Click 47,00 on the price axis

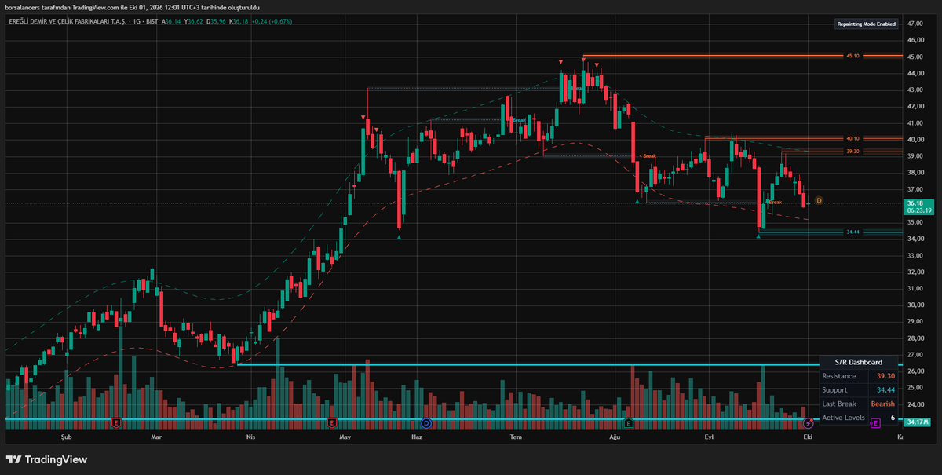915,24
